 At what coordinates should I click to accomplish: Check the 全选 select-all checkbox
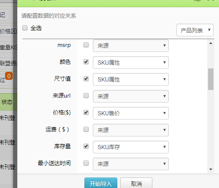pos(25,28)
